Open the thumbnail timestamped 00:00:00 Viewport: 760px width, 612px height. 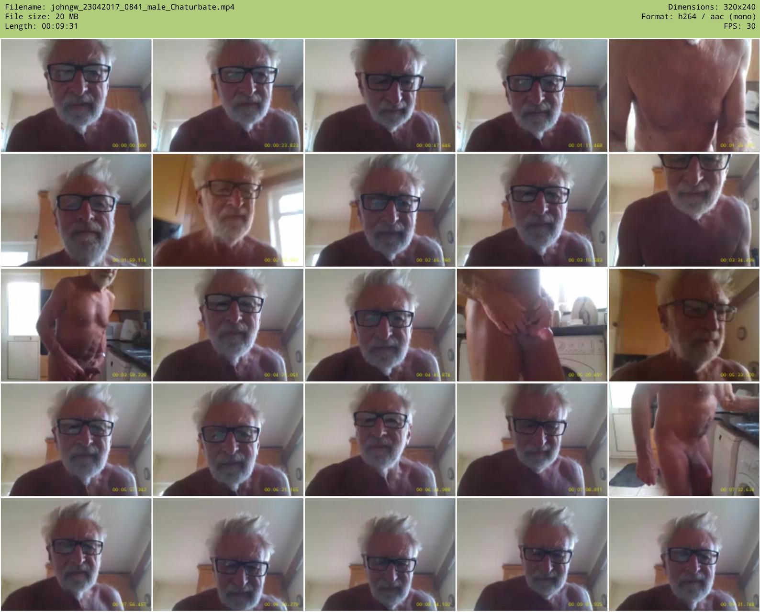(x=76, y=96)
